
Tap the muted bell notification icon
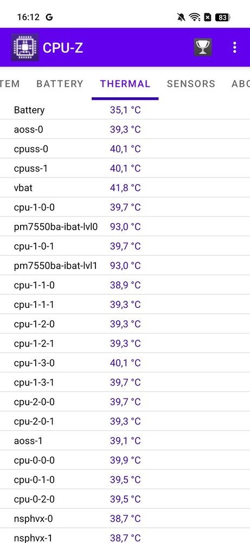tap(181, 17)
